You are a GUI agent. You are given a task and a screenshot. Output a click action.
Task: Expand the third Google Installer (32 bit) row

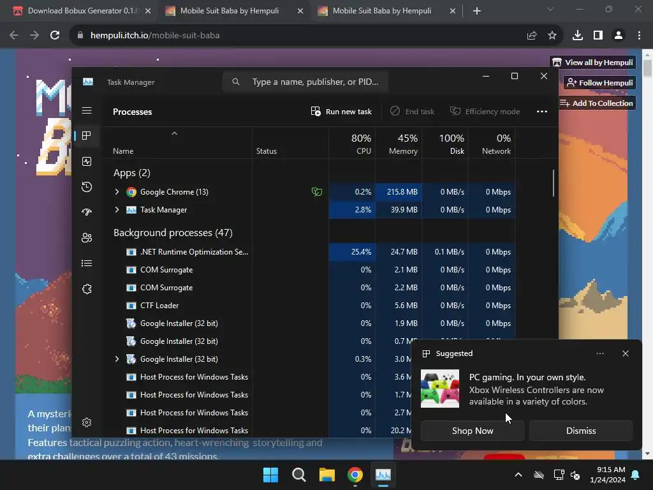(x=117, y=359)
